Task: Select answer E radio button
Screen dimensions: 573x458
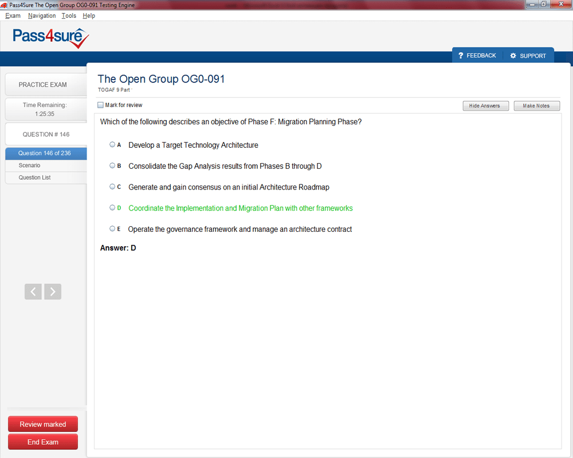Action: point(112,228)
